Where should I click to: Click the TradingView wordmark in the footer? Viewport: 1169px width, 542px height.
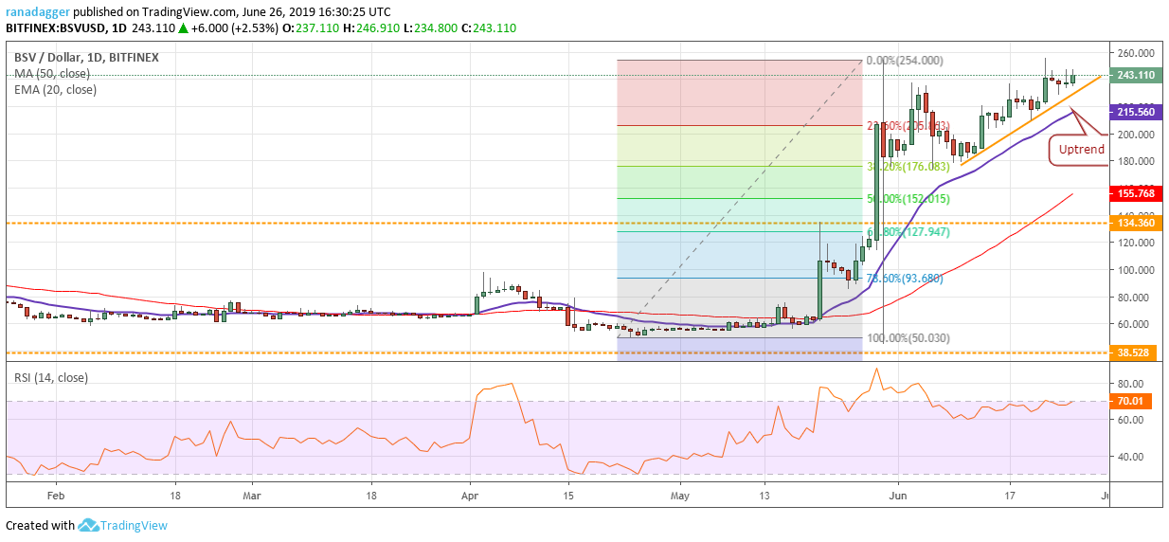[135, 526]
